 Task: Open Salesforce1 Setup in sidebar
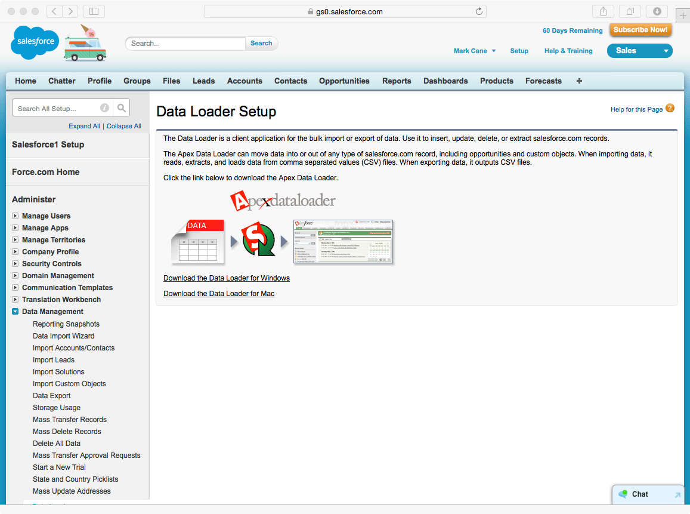pos(48,145)
